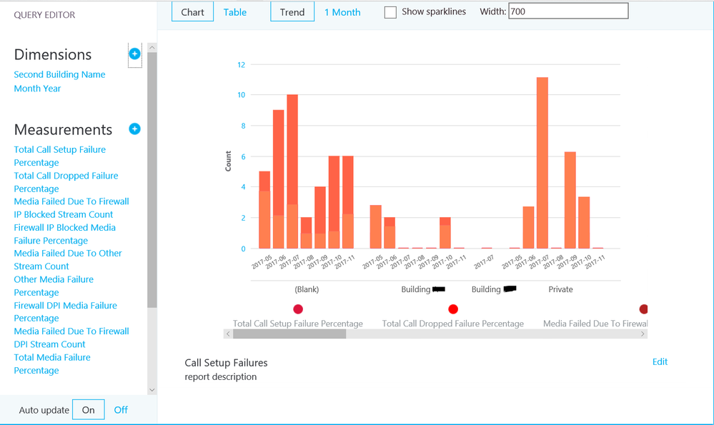Screen dimensions: 714x425
Task: Click the legend horizontal scrollbar thumb
Action: 289,334
